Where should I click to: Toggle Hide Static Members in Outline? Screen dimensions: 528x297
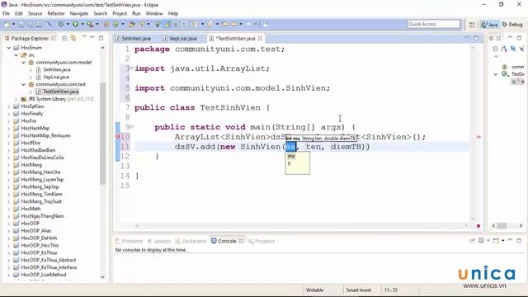[x=521, y=49]
